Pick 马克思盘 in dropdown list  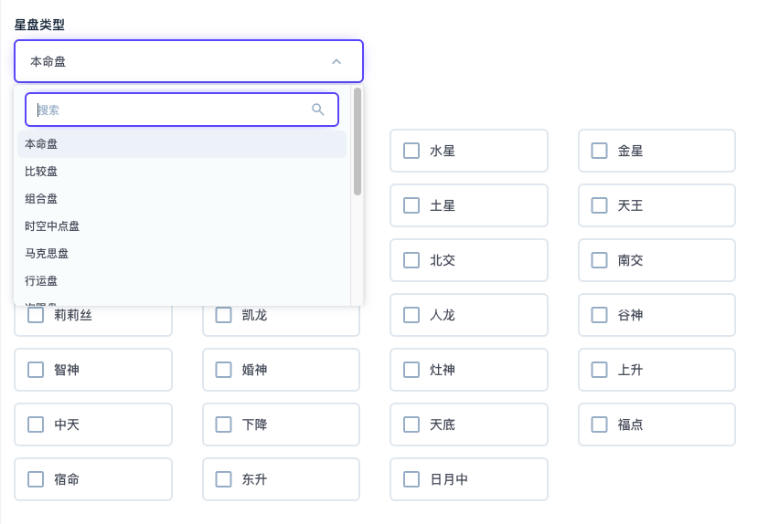47,254
